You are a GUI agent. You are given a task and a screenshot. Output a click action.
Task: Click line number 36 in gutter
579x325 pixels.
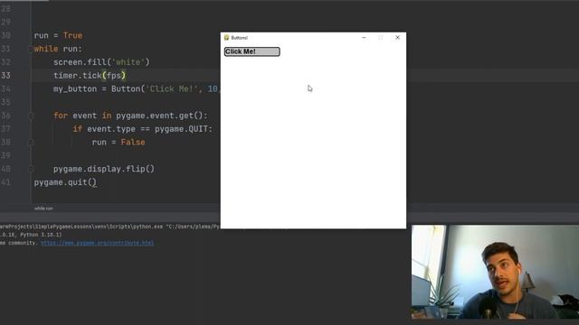point(5,116)
